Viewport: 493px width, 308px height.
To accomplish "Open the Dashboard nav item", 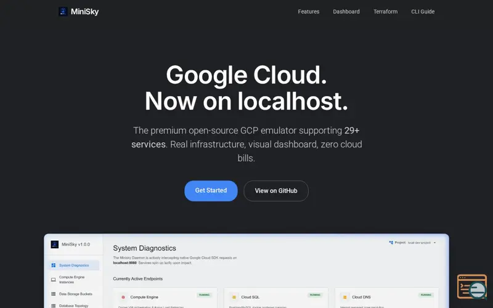I will (x=346, y=12).
